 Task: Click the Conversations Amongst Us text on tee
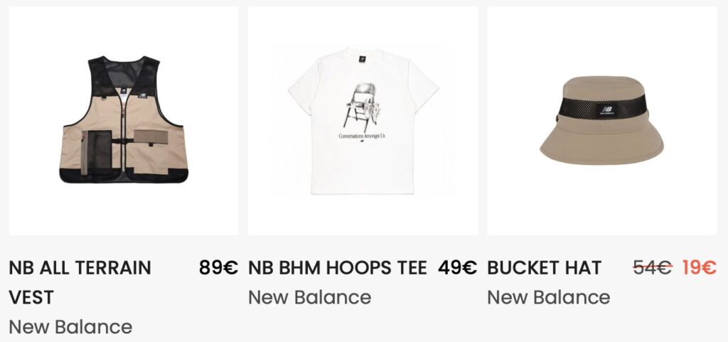pos(362,136)
